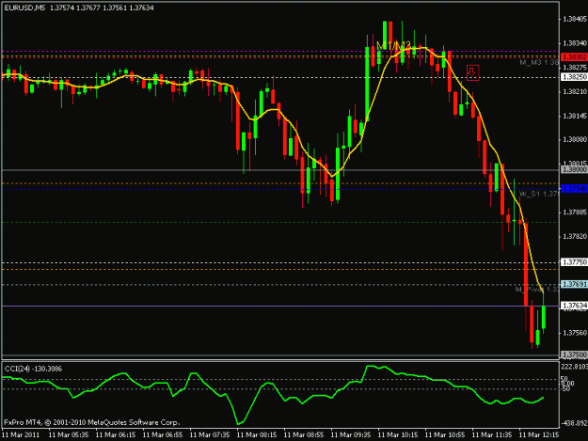Click the 11 Mar 06:15 time label
This screenshot has height=441, width=588.
point(116,435)
